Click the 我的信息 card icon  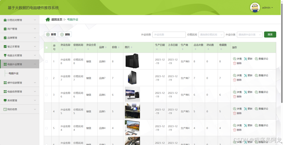(5, 109)
